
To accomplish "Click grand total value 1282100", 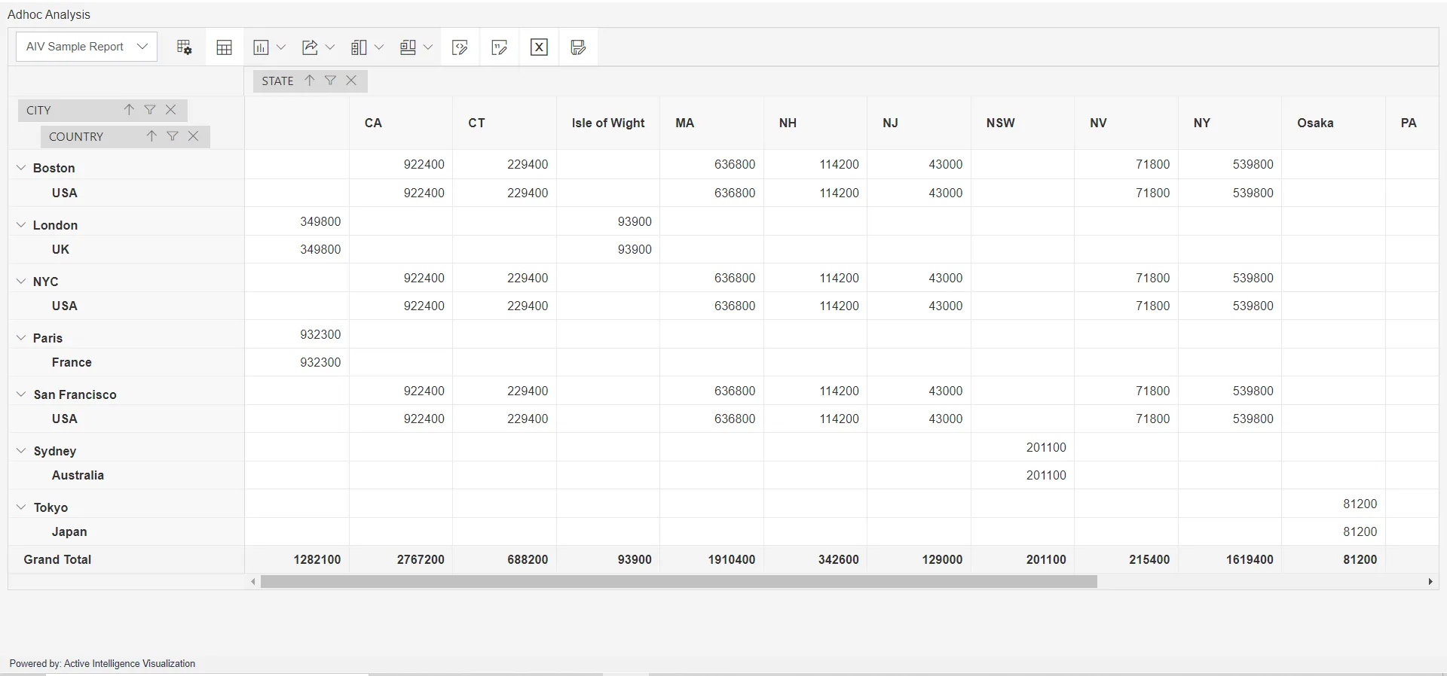I will point(317,559).
